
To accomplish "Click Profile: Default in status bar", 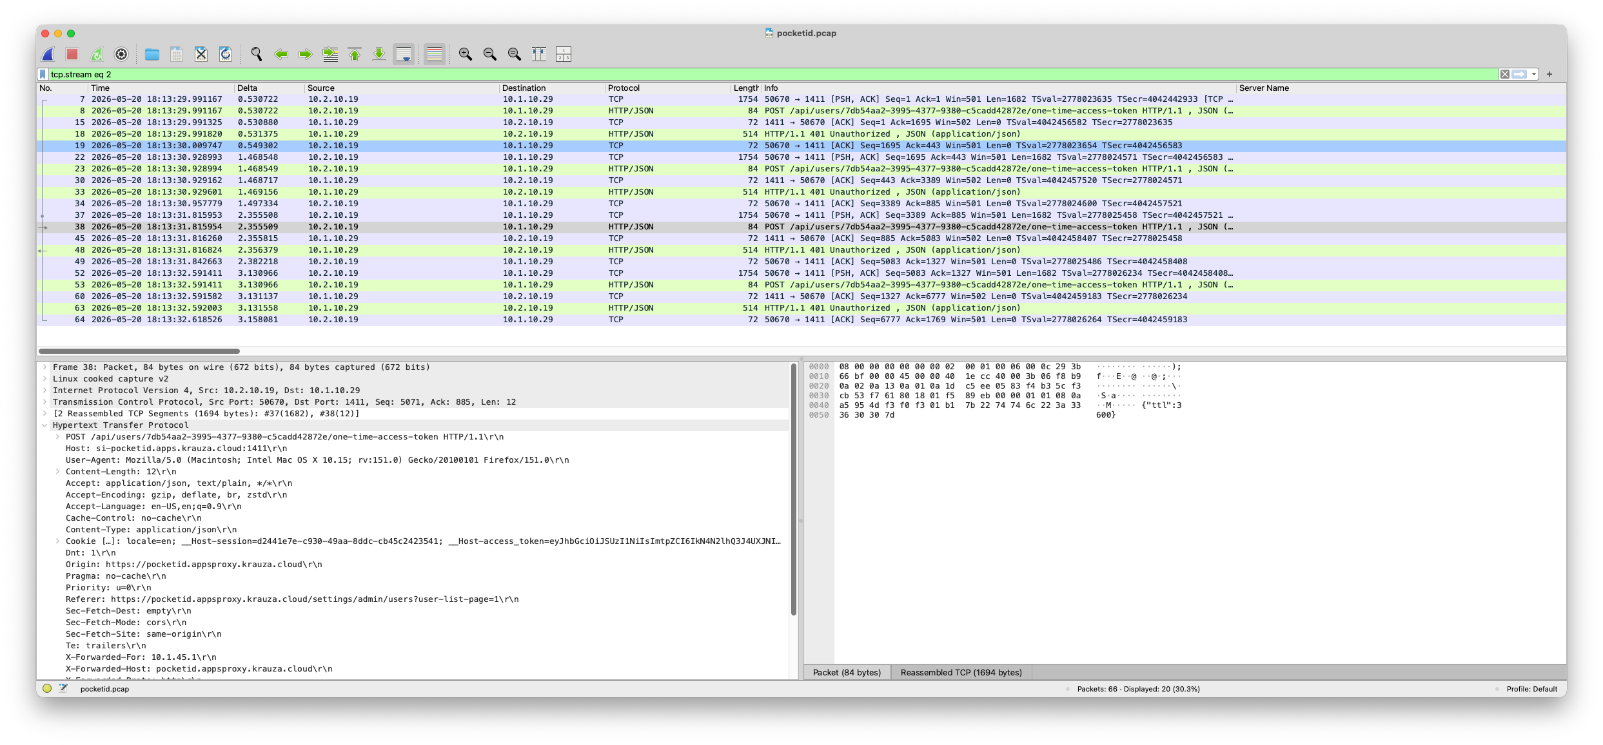I will pyautogui.click(x=1531, y=689).
